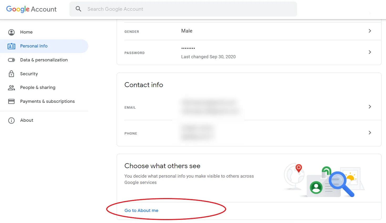The image size is (386, 223).
Task: Click the Google Account logo
Action: 31,9
